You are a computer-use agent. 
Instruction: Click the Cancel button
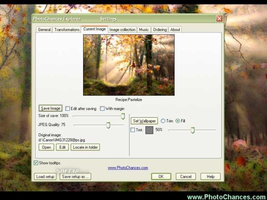[186, 176]
